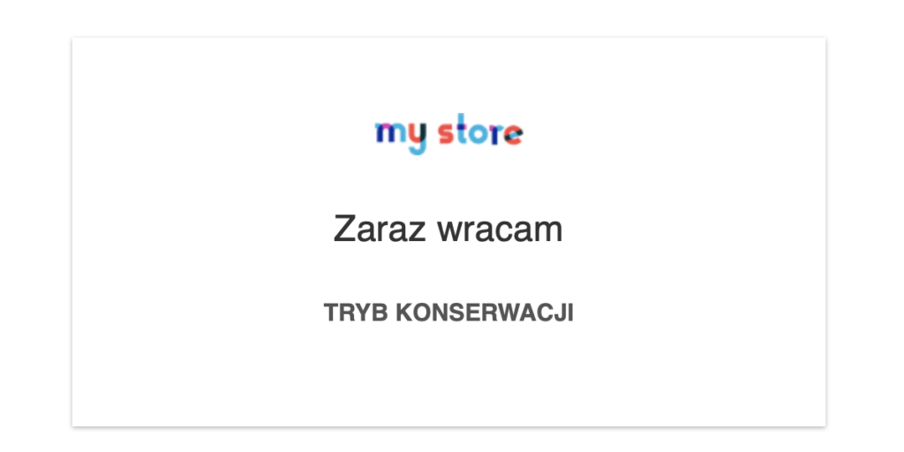Click the "Zaraz wracam" heading
The height and width of the screenshot is (452, 904).
pyautogui.click(x=448, y=229)
